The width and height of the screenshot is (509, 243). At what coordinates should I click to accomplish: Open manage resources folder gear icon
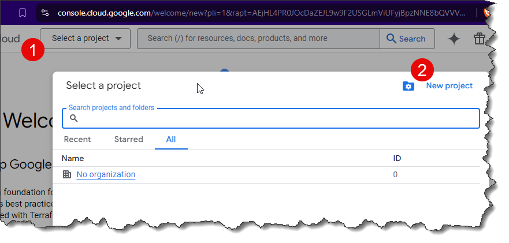pyautogui.click(x=408, y=86)
